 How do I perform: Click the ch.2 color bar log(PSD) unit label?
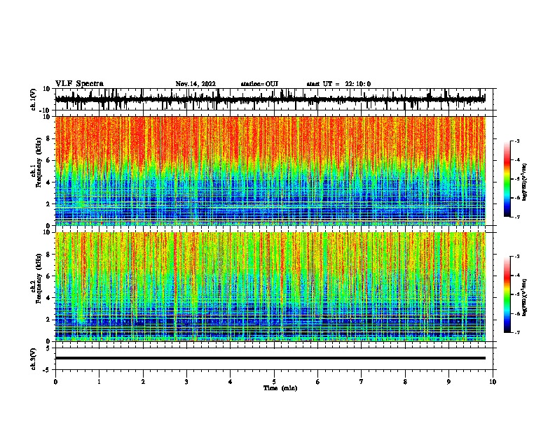click(524, 297)
